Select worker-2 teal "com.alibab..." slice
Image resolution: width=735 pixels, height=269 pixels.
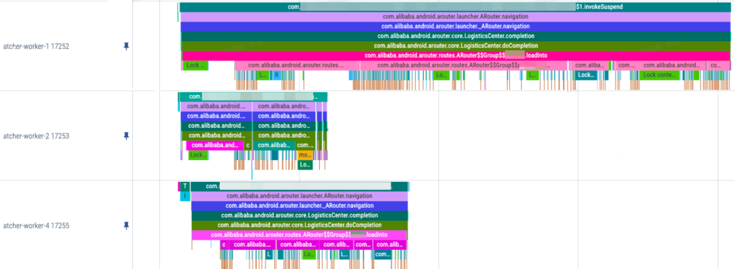[274, 145]
